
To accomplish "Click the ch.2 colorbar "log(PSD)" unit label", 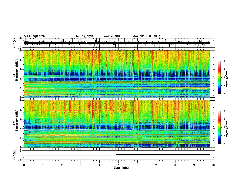I will coord(227,128).
